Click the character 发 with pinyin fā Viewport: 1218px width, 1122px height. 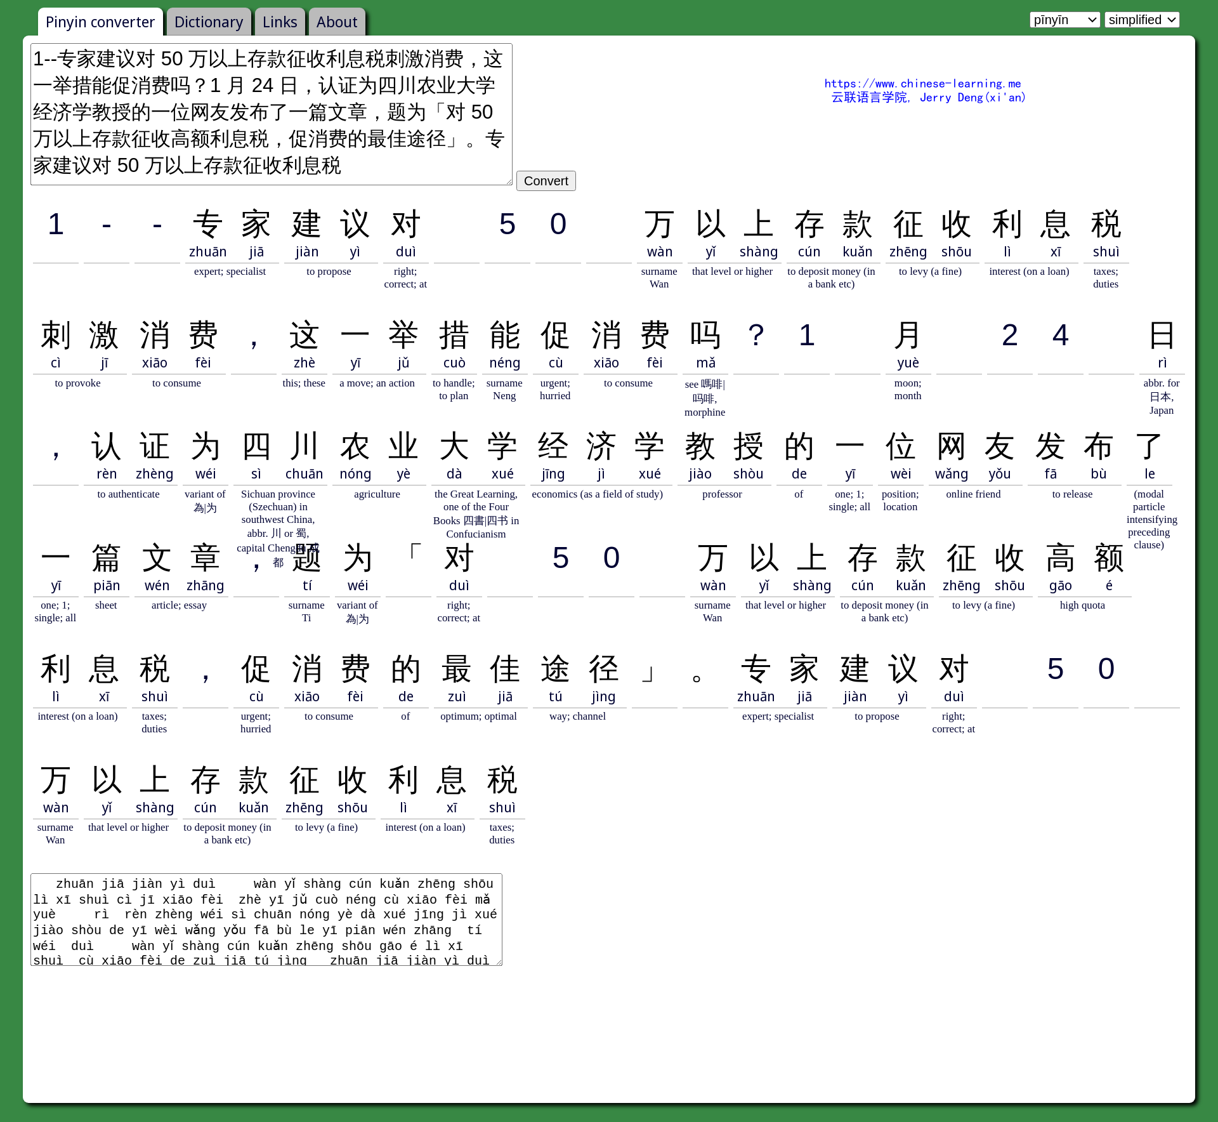(x=1050, y=447)
